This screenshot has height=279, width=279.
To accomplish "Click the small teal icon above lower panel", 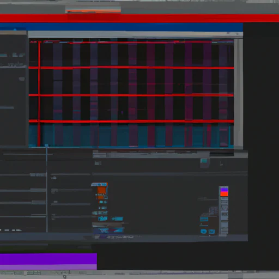I will coord(204,161).
